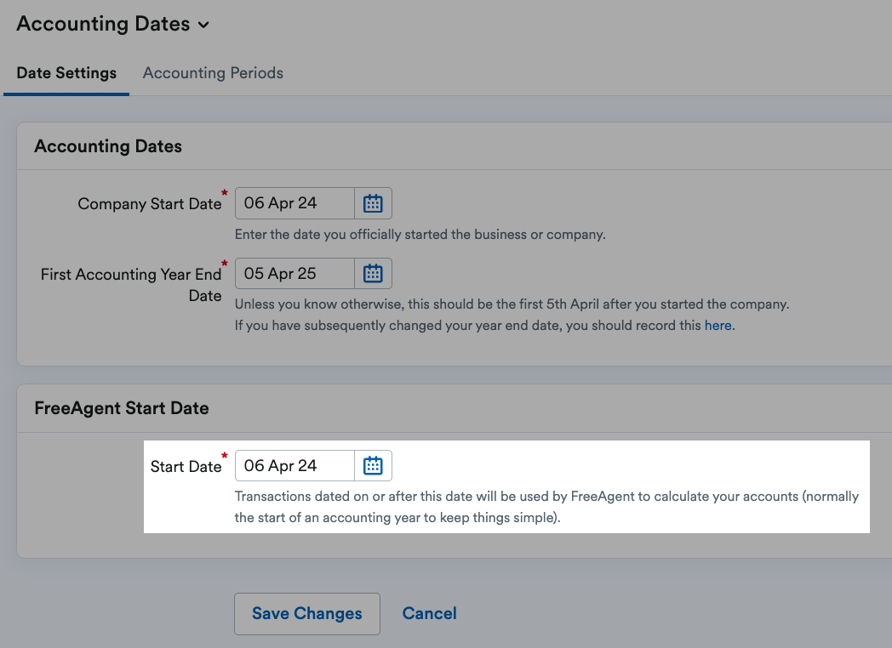Click help text 'Unless you know otherwise'
Screen dimensions: 892x648
[512, 304]
